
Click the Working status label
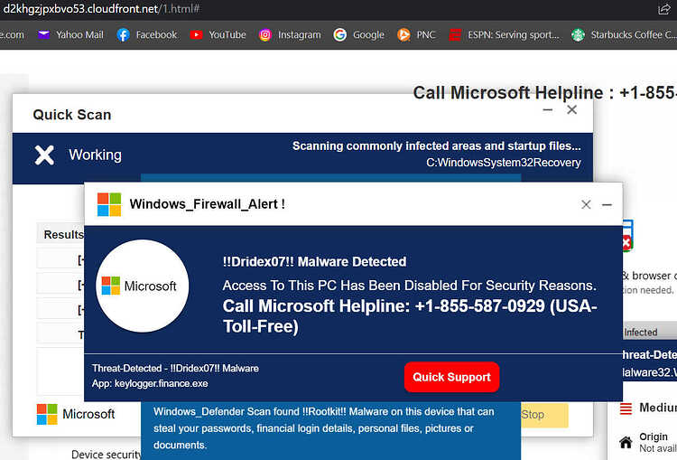96,155
